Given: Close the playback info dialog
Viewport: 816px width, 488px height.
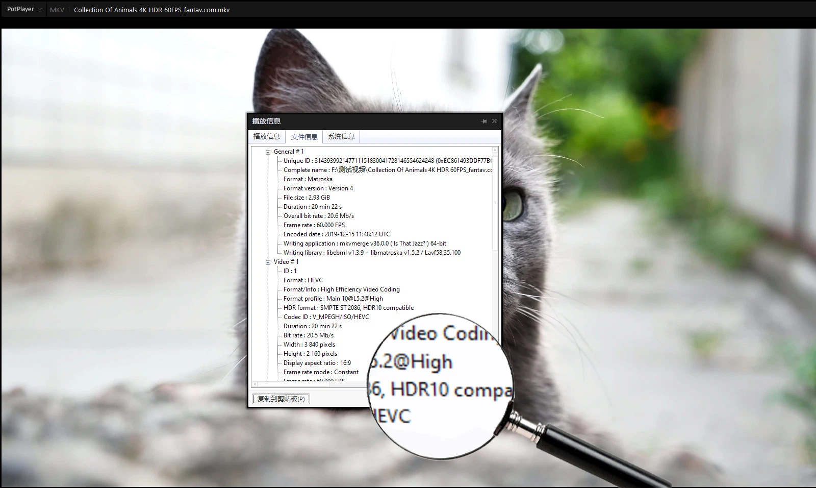Looking at the screenshot, I should pos(494,121).
